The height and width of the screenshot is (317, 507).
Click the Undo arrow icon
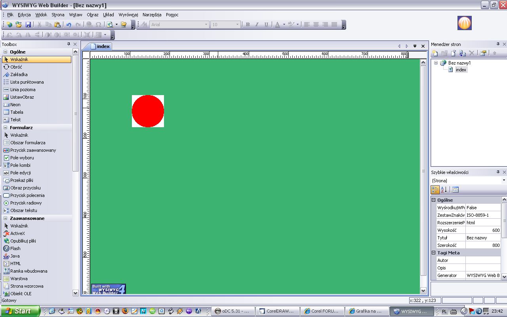pyautogui.click(x=69, y=25)
